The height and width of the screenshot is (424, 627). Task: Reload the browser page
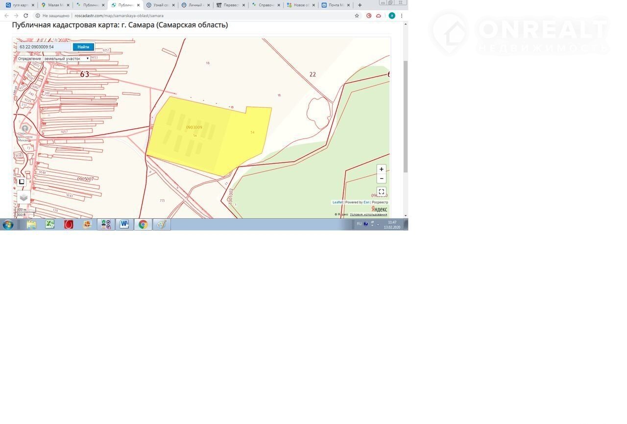coord(26,16)
